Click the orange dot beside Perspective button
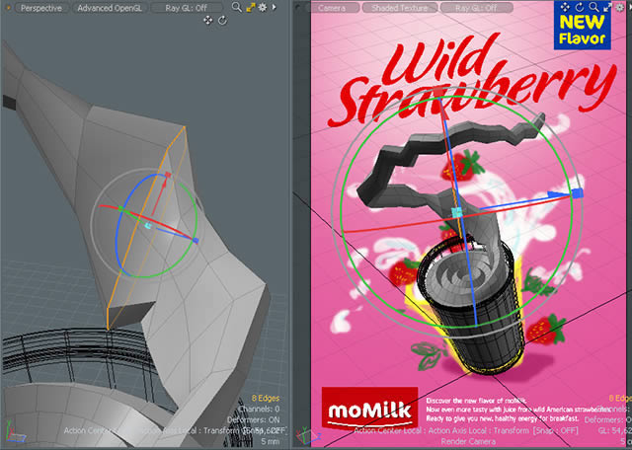This screenshot has height=450, width=632. [x=8, y=8]
